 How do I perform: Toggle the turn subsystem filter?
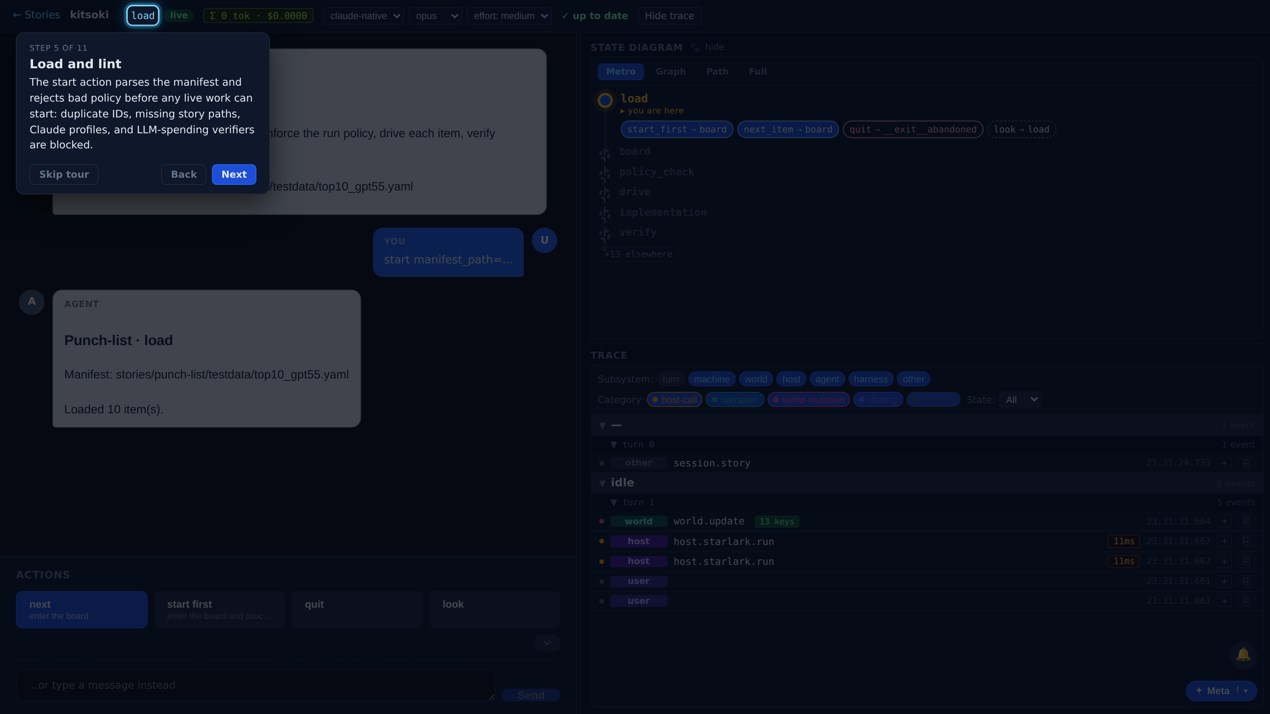pyautogui.click(x=670, y=380)
